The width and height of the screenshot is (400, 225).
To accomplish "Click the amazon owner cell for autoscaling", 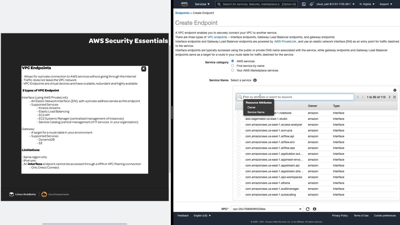I will pos(313,195).
